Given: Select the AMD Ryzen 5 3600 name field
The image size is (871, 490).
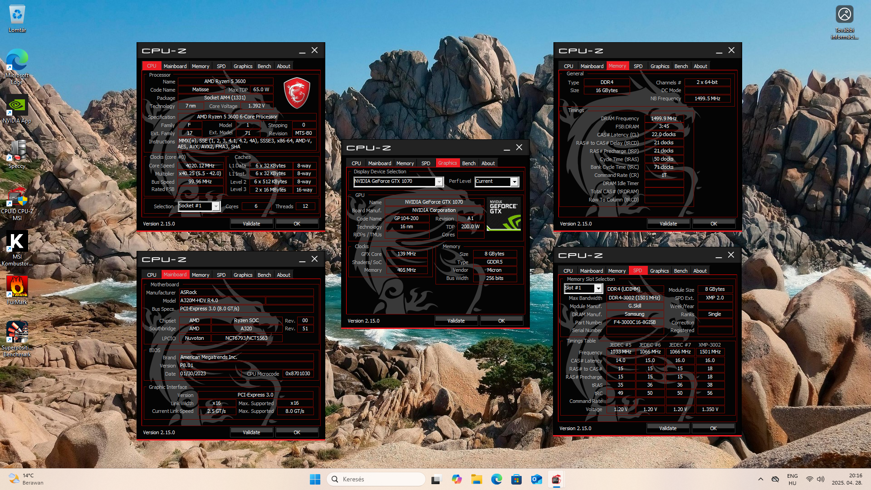Looking at the screenshot, I should click(x=225, y=82).
